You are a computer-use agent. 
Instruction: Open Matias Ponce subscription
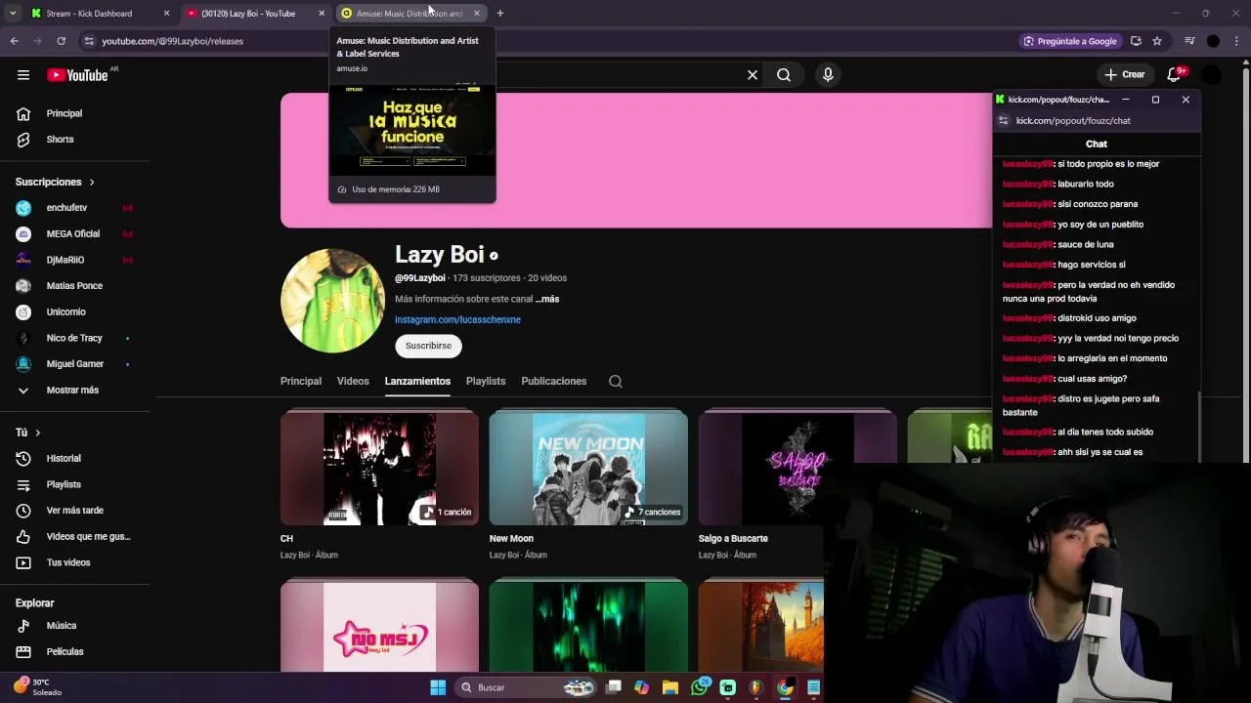click(x=75, y=286)
